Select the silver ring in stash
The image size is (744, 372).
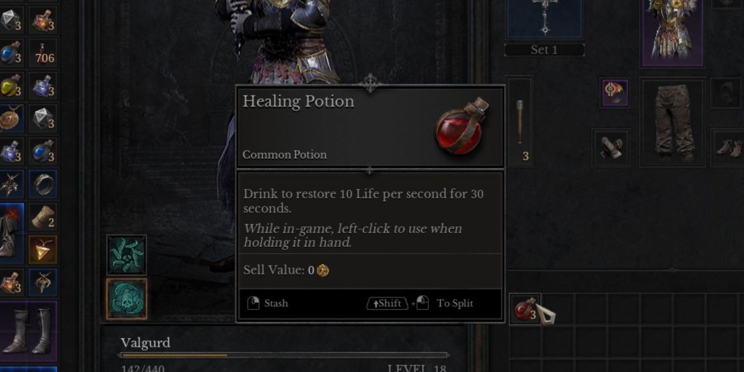tap(43, 184)
